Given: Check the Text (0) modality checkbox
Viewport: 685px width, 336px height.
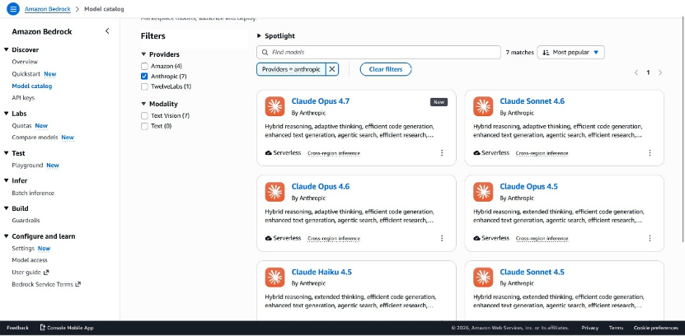Looking at the screenshot, I should (x=144, y=126).
